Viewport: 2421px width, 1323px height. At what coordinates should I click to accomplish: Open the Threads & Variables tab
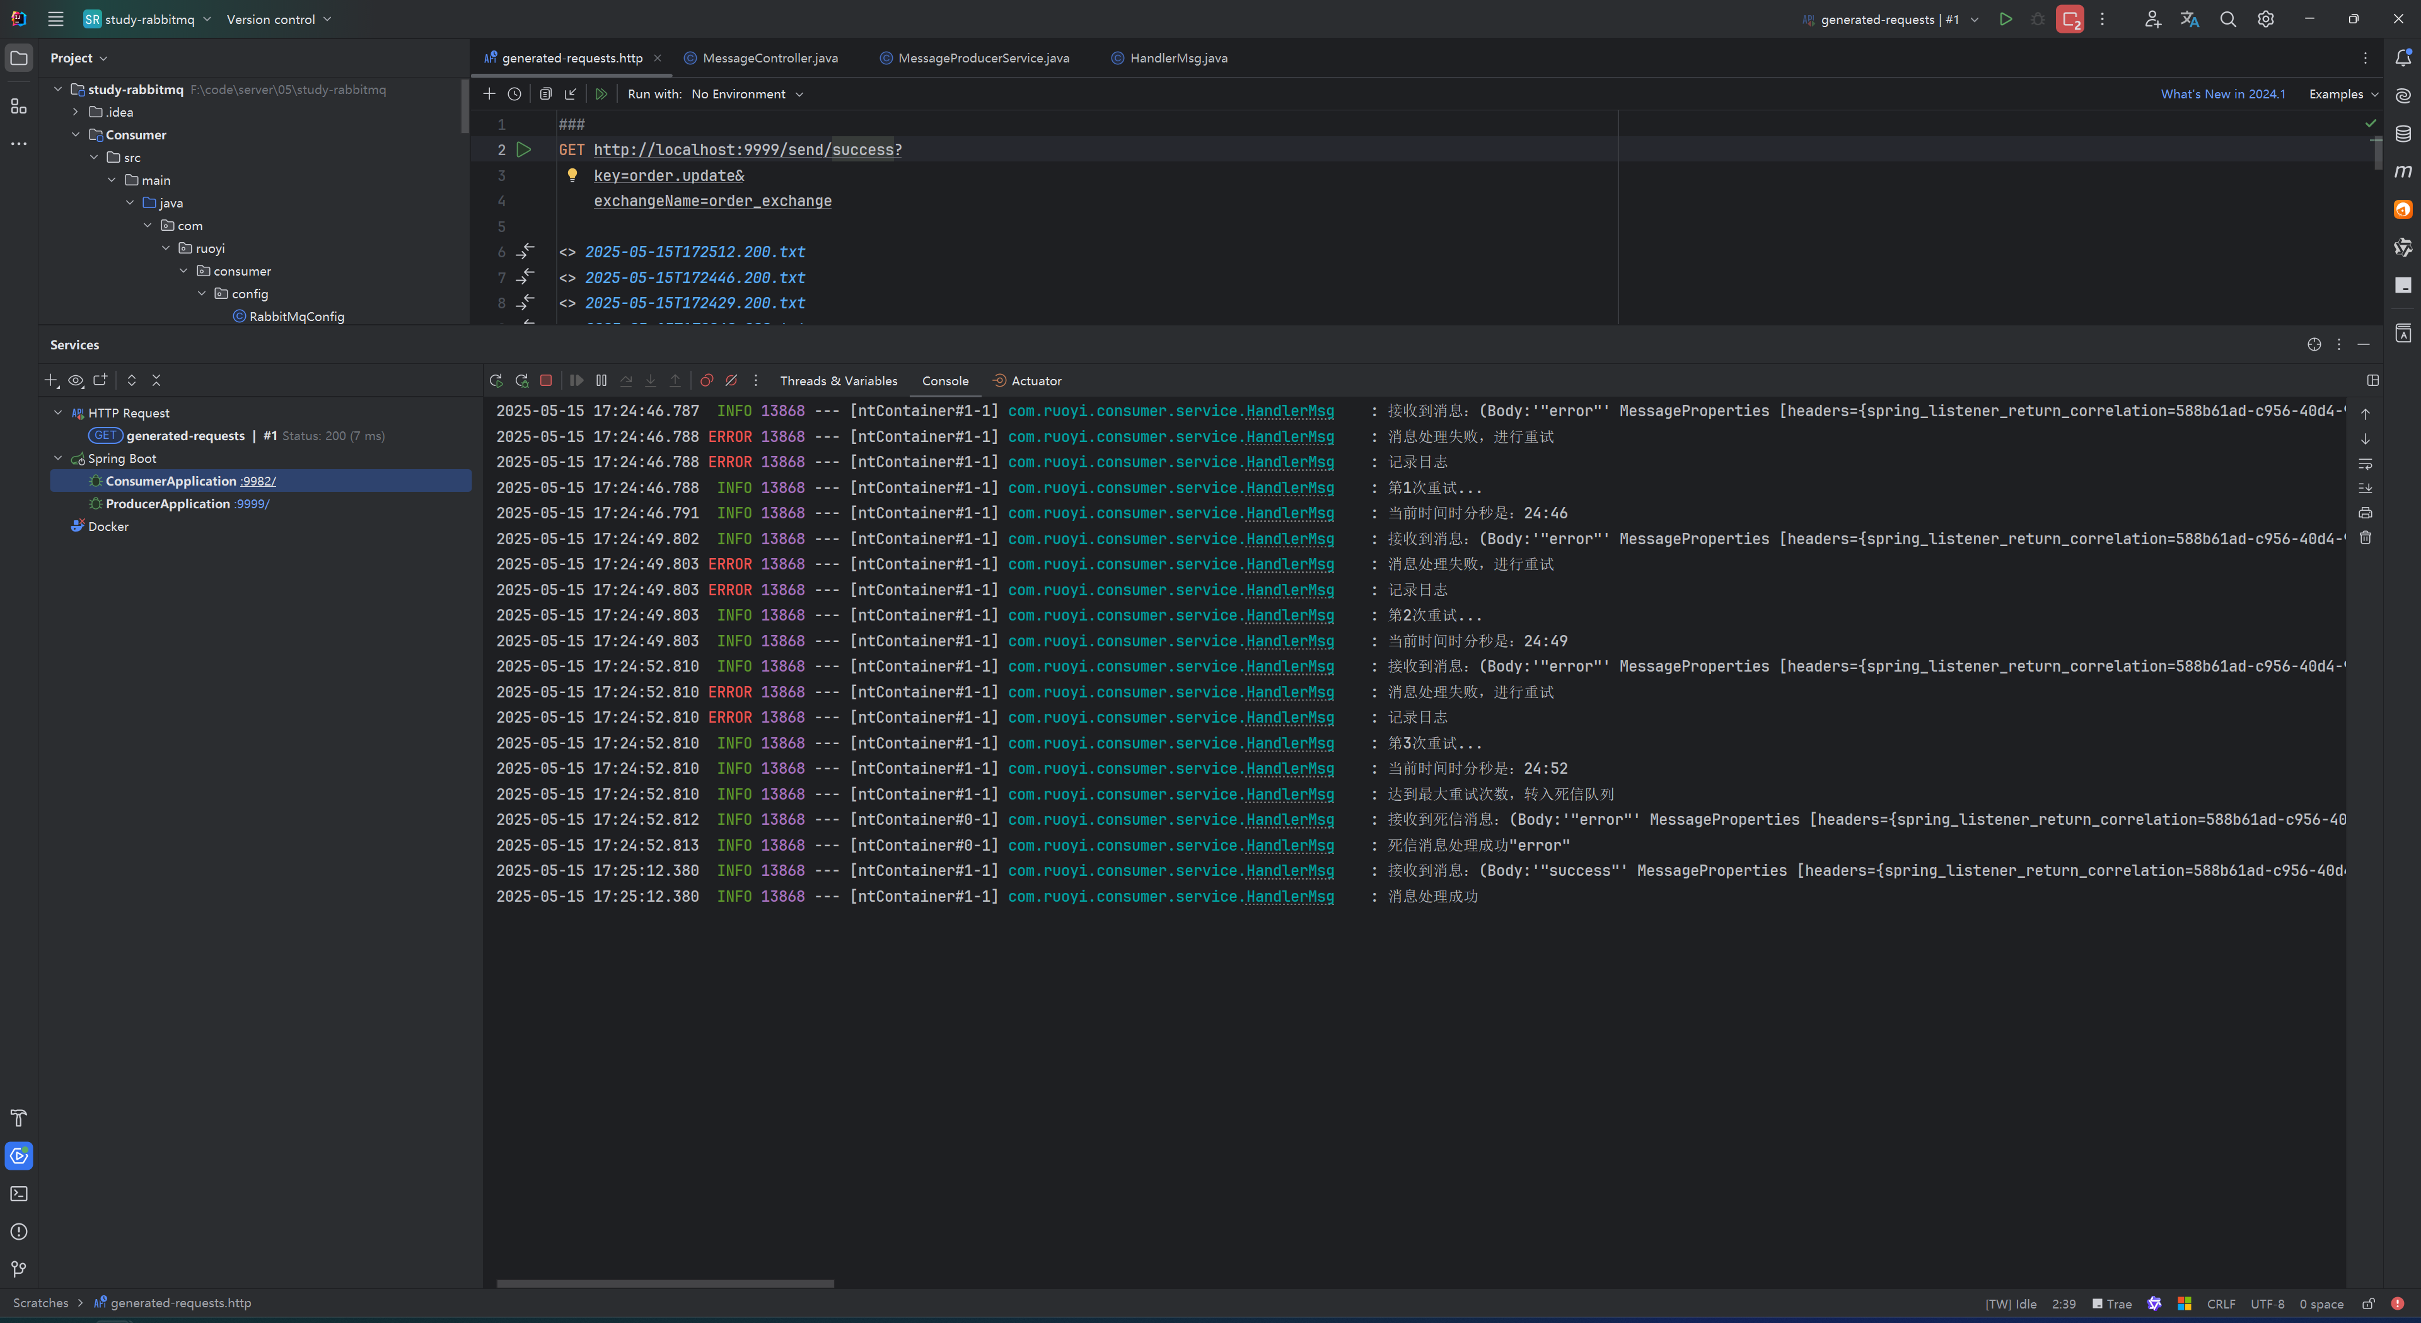[839, 381]
